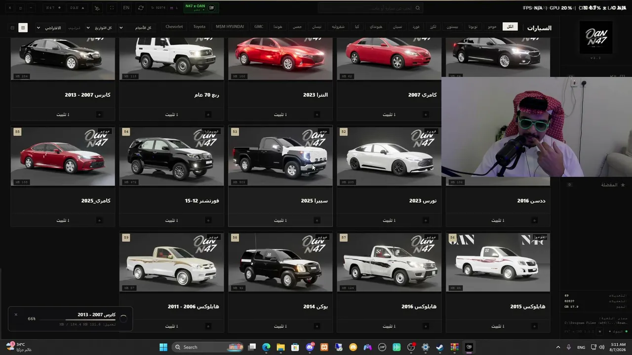Switch to grid view layout
The image size is (632, 355).
point(23,28)
